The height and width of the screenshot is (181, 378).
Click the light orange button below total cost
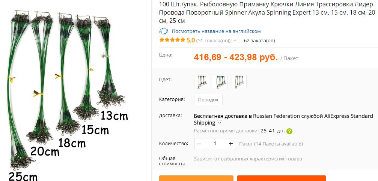click(196, 178)
